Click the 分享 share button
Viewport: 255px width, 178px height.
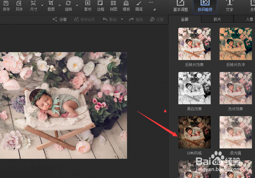[60, 20]
